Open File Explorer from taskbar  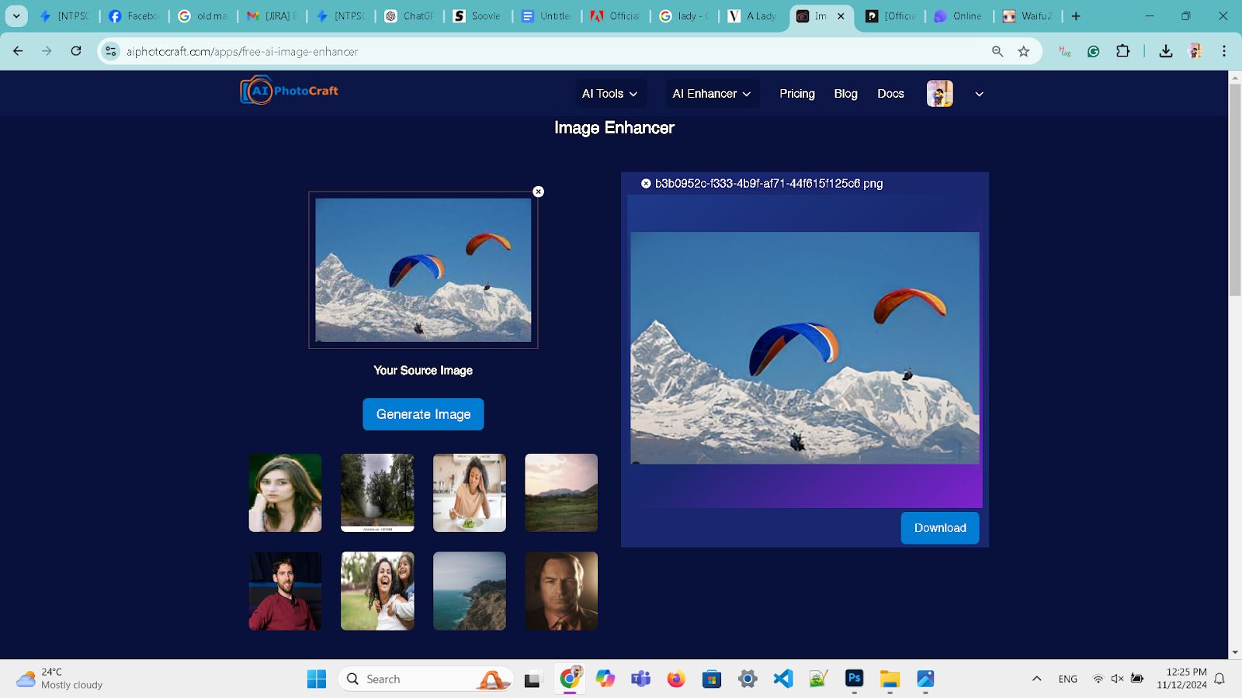coord(890,679)
